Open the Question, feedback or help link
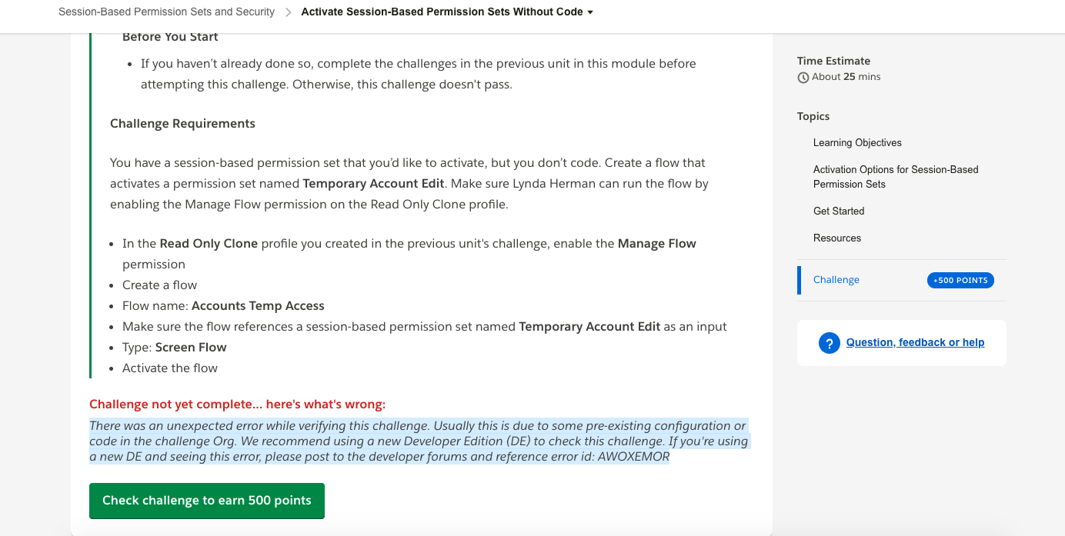 click(x=915, y=343)
